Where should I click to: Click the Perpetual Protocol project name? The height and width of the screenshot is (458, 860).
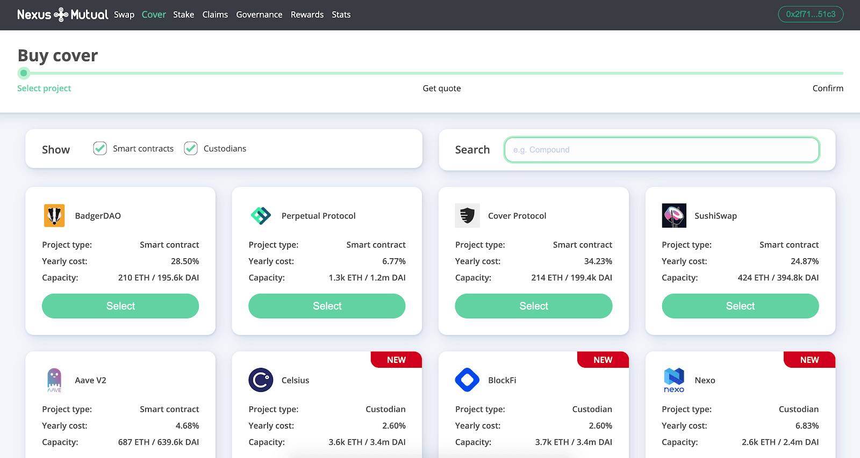(x=319, y=216)
